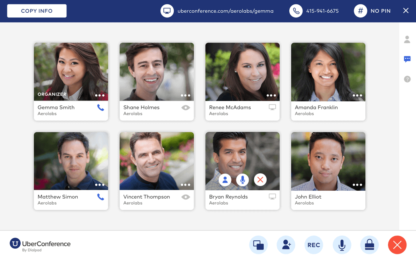Open Amanda Franklin's three-dot options menu
Image resolution: width=416 pixels, height=259 pixels.
click(x=357, y=95)
